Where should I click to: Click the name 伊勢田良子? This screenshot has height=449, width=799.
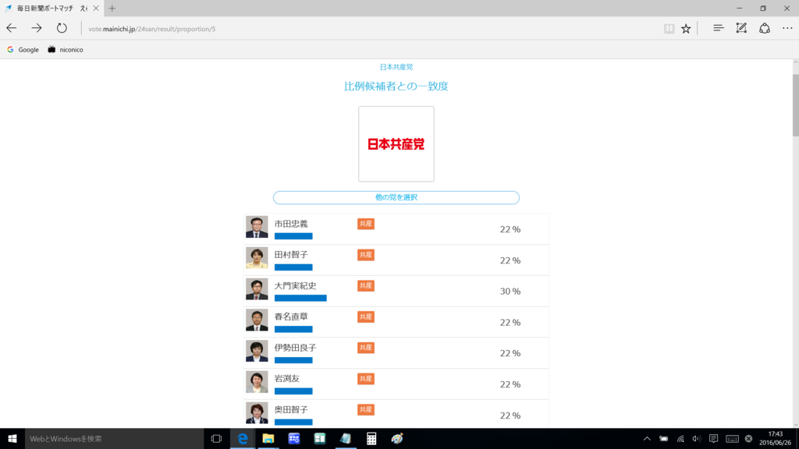tap(295, 348)
